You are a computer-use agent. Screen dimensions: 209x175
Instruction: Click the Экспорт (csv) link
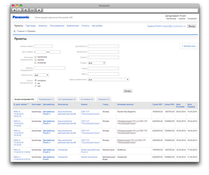(x=189, y=46)
